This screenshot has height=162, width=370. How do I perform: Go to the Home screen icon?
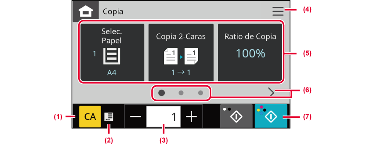85,11
